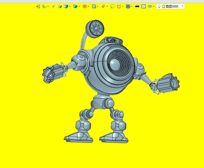Click the red crosshair target icon

tap(103, 6)
